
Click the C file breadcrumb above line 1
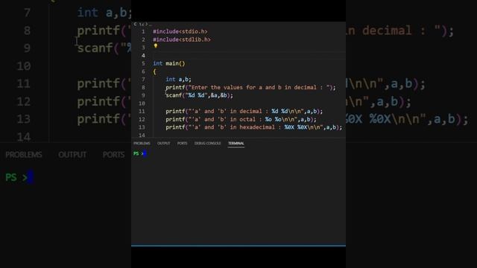tap(142, 24)
